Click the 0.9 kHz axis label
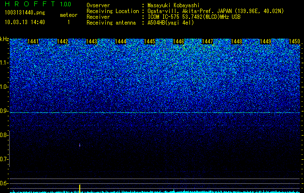The width and height of the screenshot is (304, 193). pos(4,111)
